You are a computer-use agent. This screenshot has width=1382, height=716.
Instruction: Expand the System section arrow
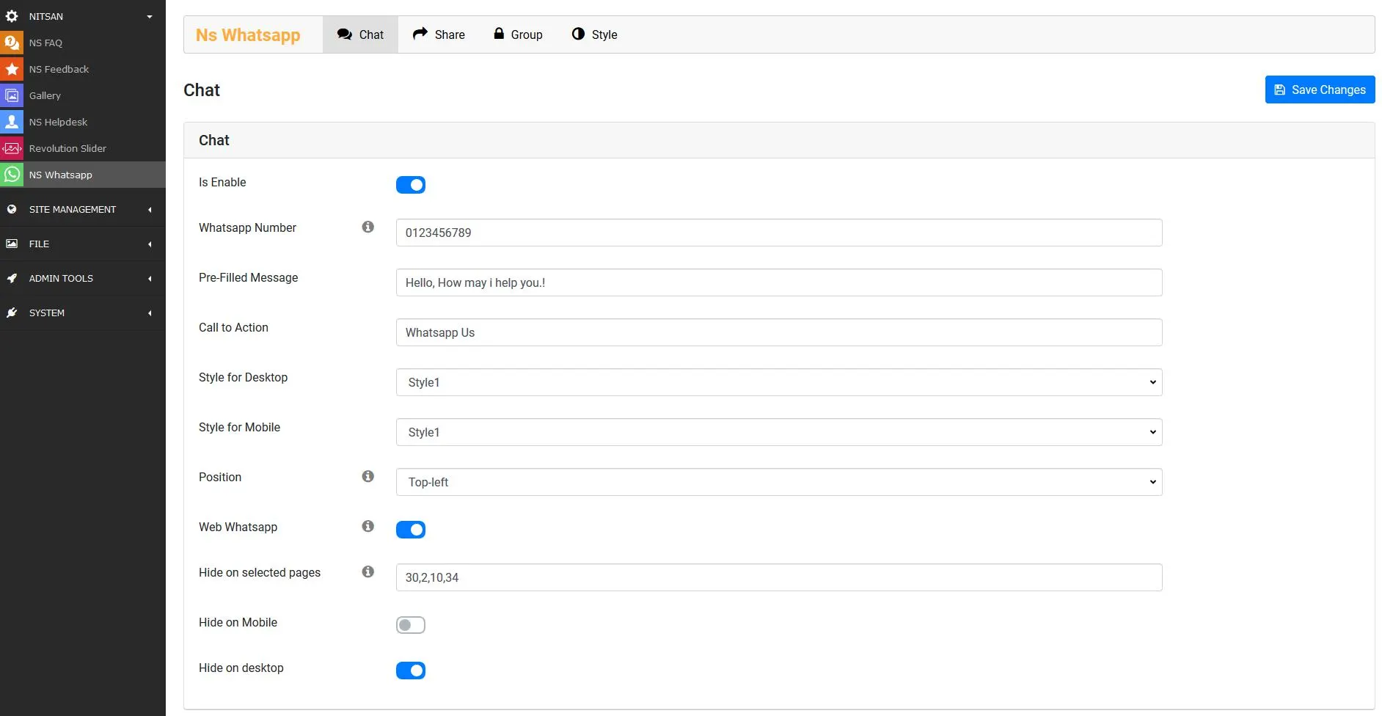click(x=150, y=313)
